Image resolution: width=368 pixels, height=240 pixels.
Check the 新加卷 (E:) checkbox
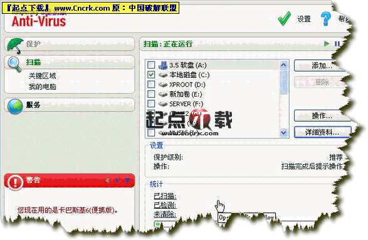[x=151, y=94]
